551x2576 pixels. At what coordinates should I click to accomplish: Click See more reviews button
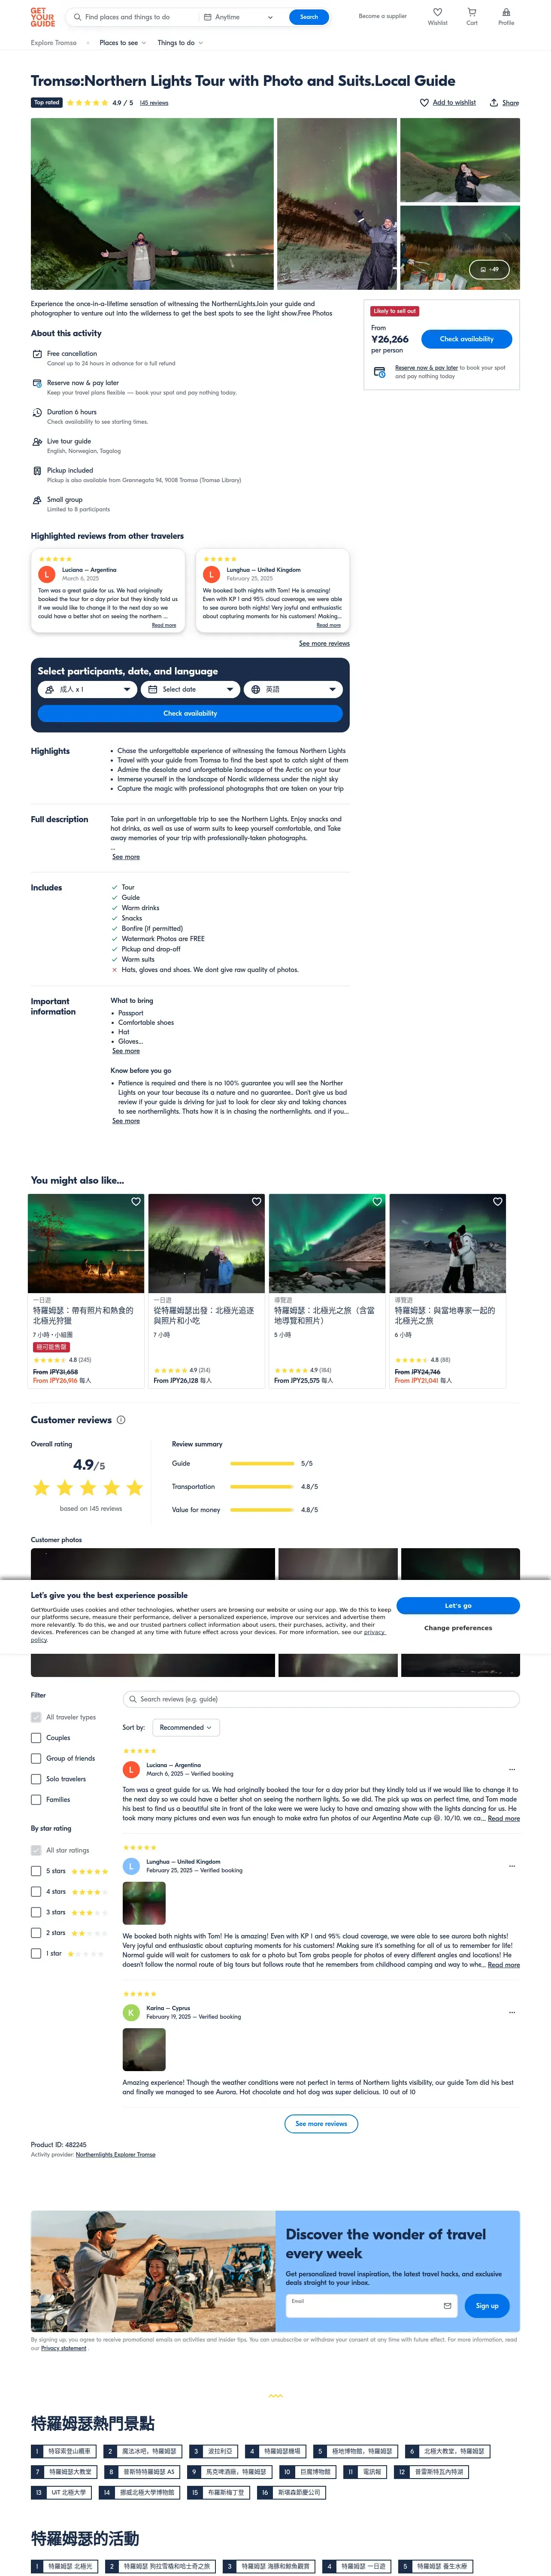(321, 2124)
